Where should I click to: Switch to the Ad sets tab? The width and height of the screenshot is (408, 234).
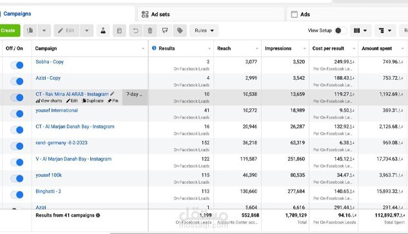click(x=211, y=14)
